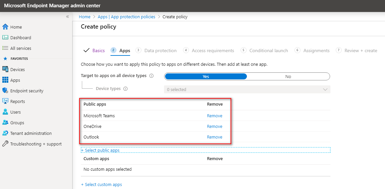385x189 pixels.
Task: Click the Reports monitor icon
Action: coord(5,101)
